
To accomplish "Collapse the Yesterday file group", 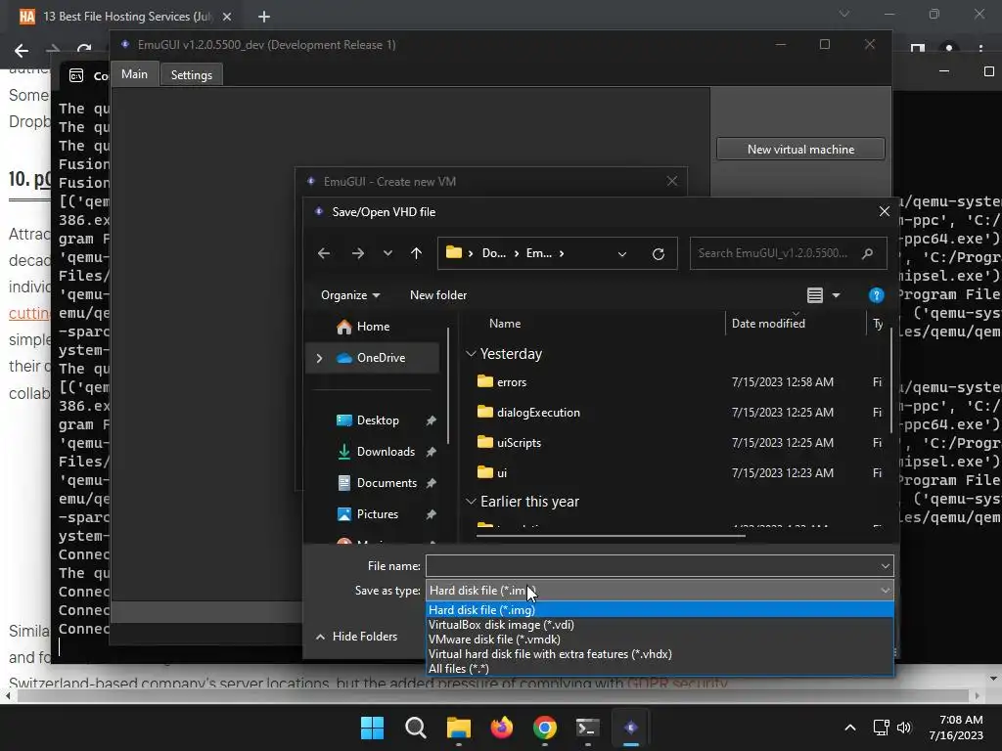I will point(471,354).
